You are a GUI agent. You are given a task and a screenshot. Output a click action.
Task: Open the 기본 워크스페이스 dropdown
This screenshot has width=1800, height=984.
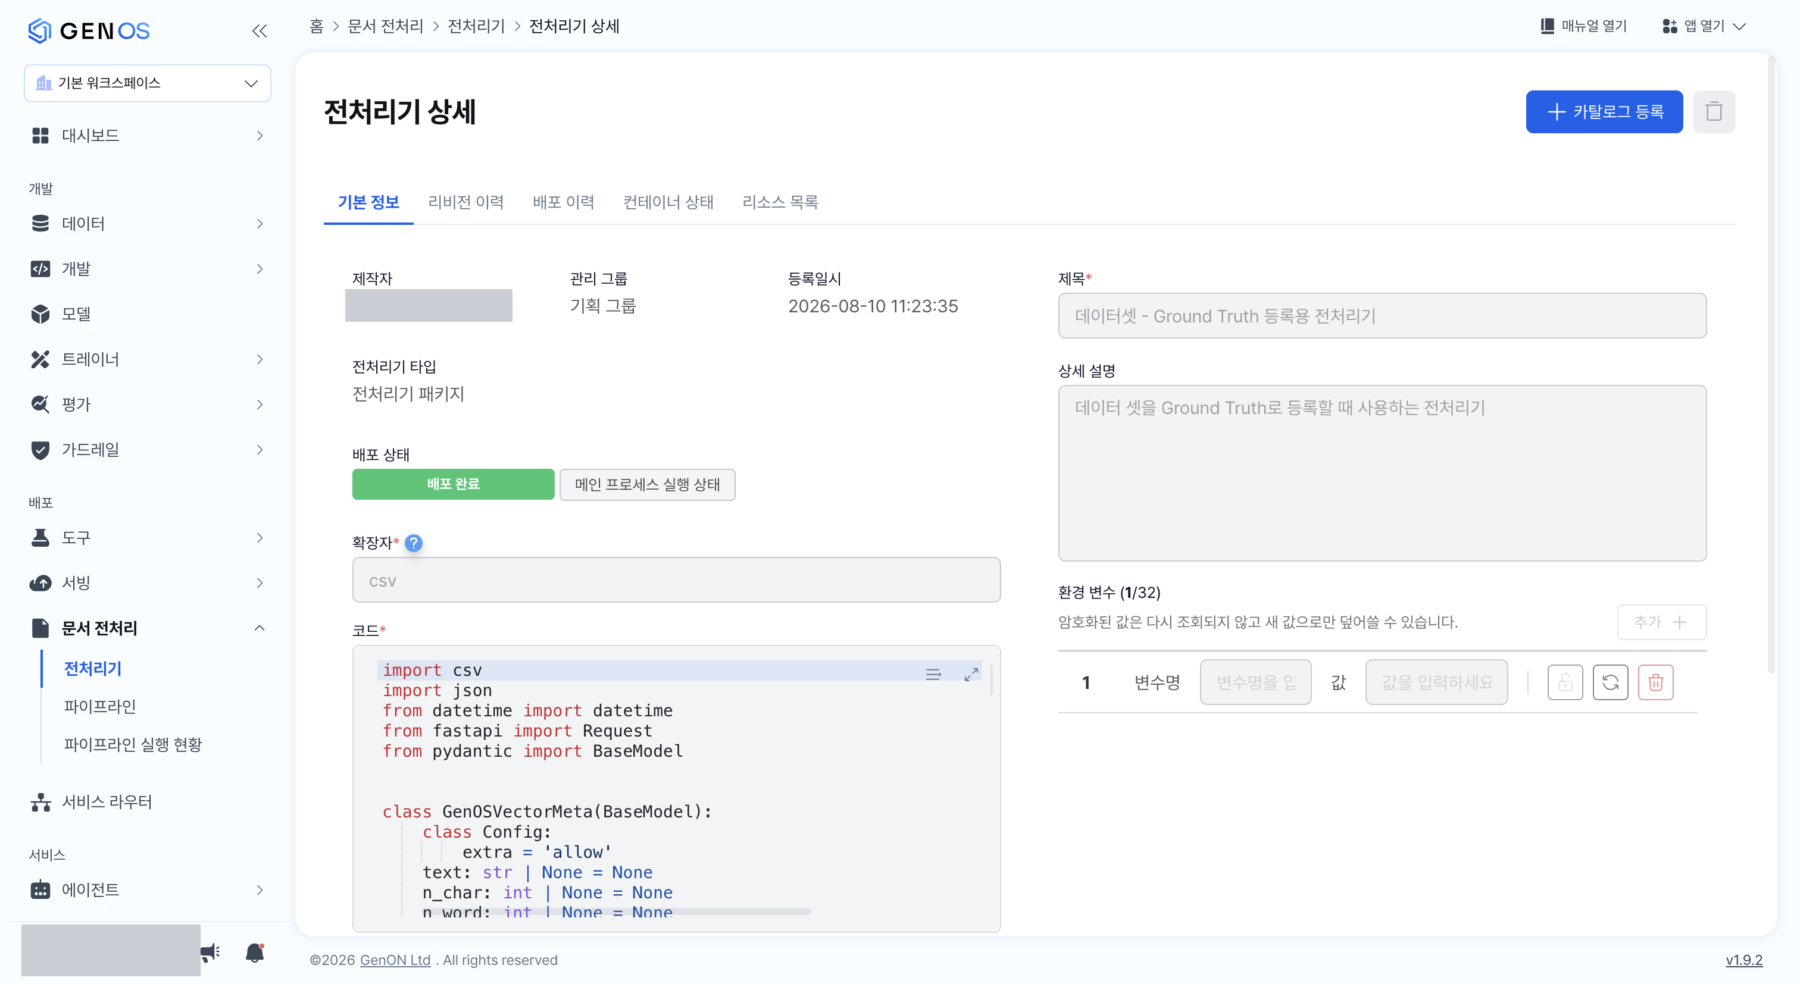pyautogui.click(x=148, y=83)
